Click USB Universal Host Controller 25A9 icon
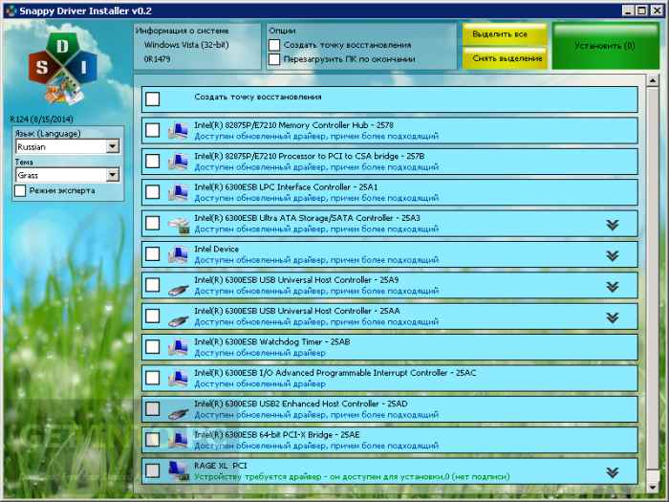Image resolution: width=669 pixels, height=502 pixels. tap(179, 286)
